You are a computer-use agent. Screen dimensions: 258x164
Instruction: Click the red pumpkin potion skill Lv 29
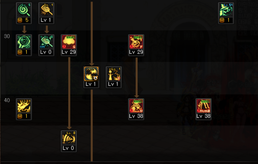[136, 42]
